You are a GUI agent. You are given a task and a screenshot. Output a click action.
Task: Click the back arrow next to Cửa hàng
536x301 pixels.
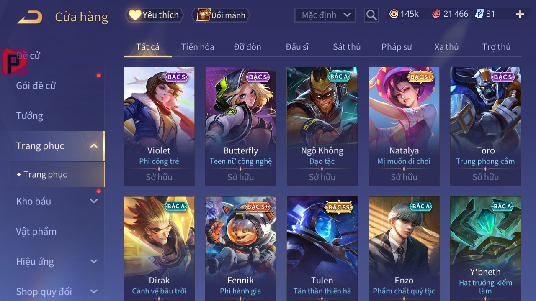coord(30,17)
